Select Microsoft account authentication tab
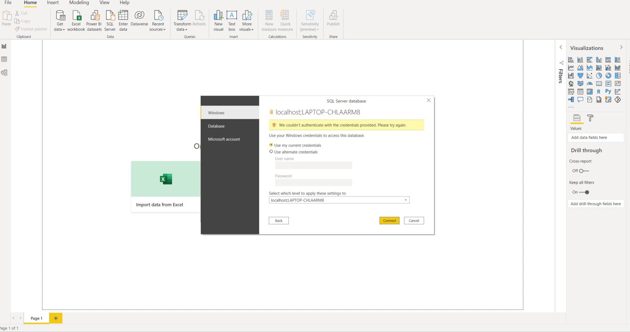630x332 pixels. 230,139
